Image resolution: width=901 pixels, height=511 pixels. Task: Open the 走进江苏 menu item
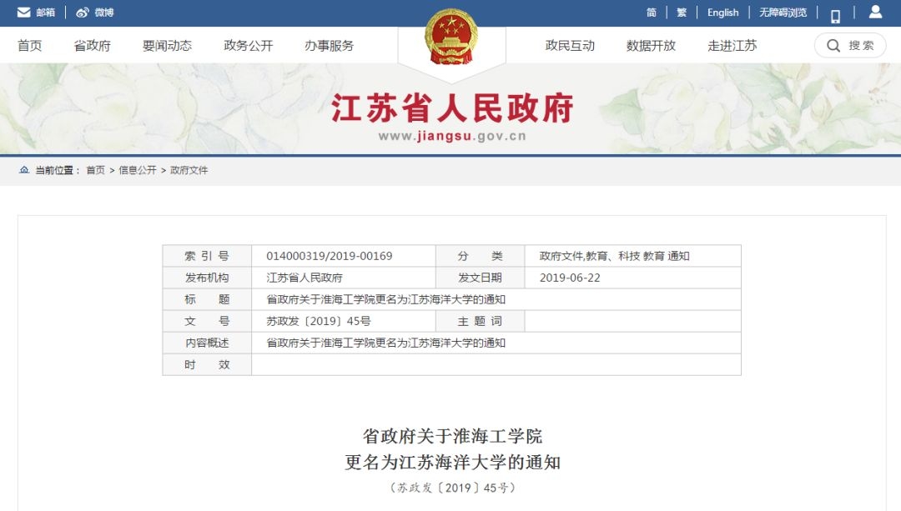coord(732,45)
